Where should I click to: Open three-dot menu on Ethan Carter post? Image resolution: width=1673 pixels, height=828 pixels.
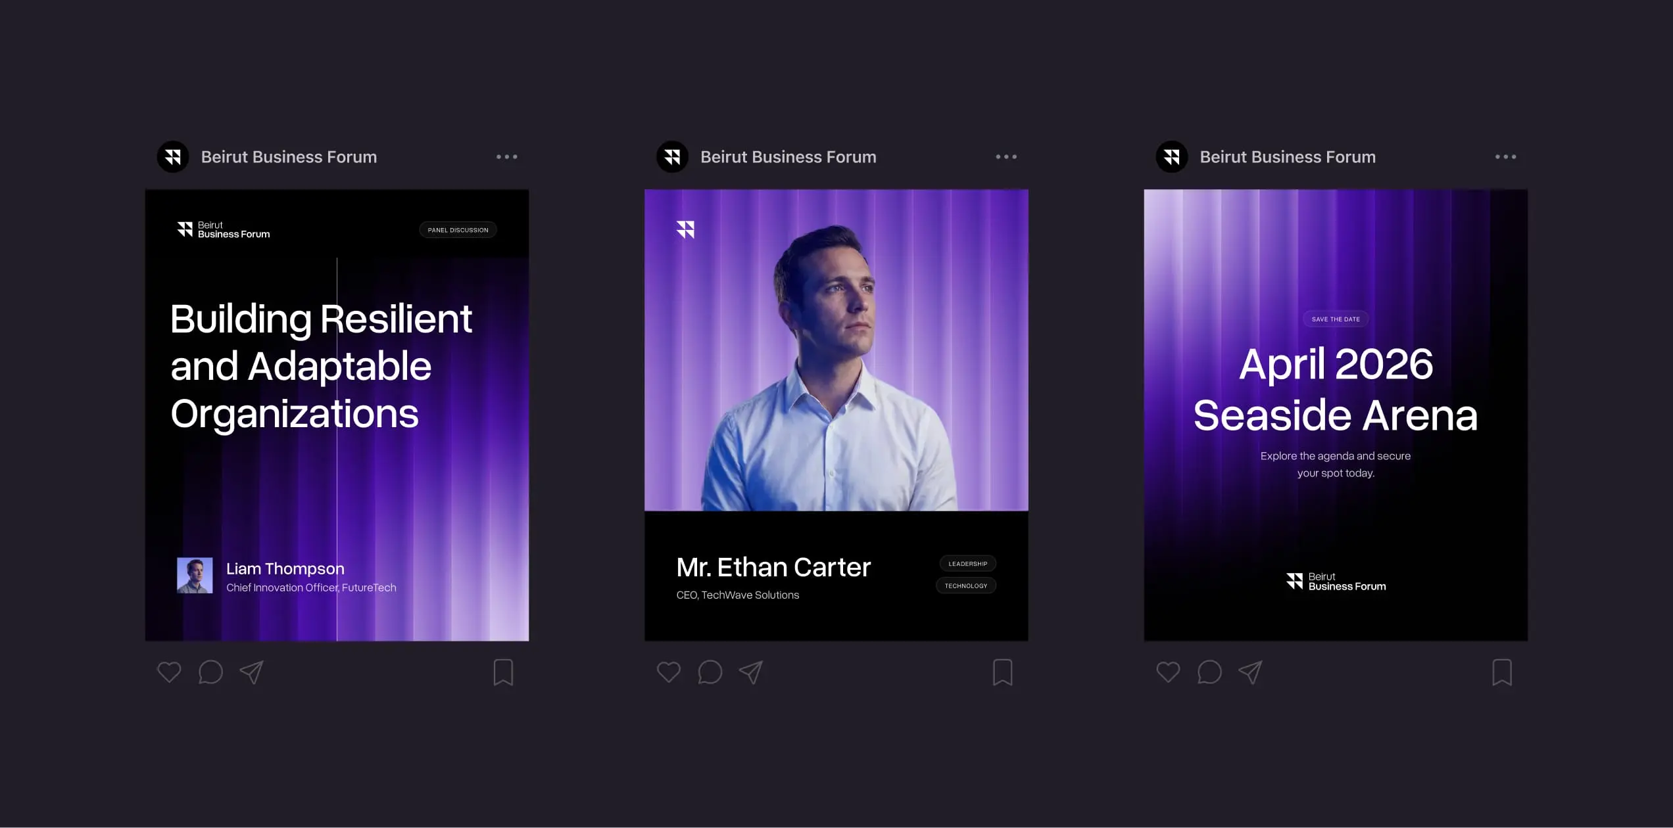[x=1006, y=157]
